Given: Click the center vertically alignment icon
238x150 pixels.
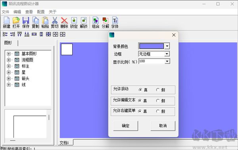Looking at the screenshot, I should coord(56,34).
